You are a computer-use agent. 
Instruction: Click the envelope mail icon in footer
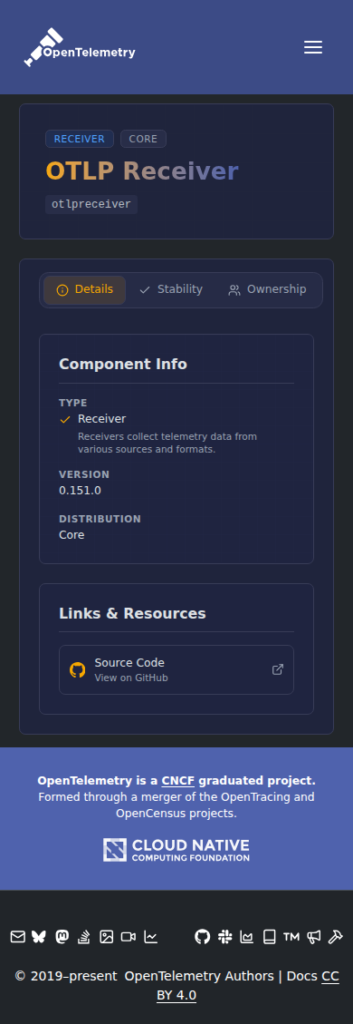click(x=18, y=937)
